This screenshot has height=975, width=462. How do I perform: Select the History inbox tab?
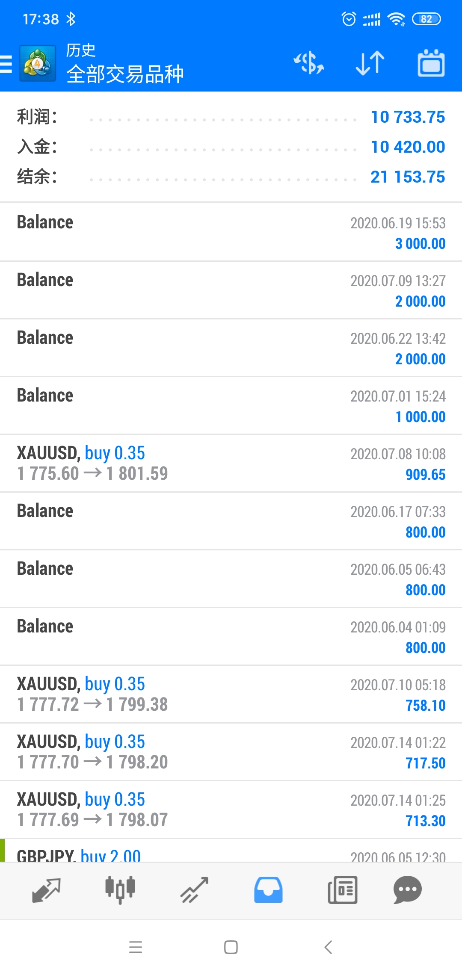point(268,890)
